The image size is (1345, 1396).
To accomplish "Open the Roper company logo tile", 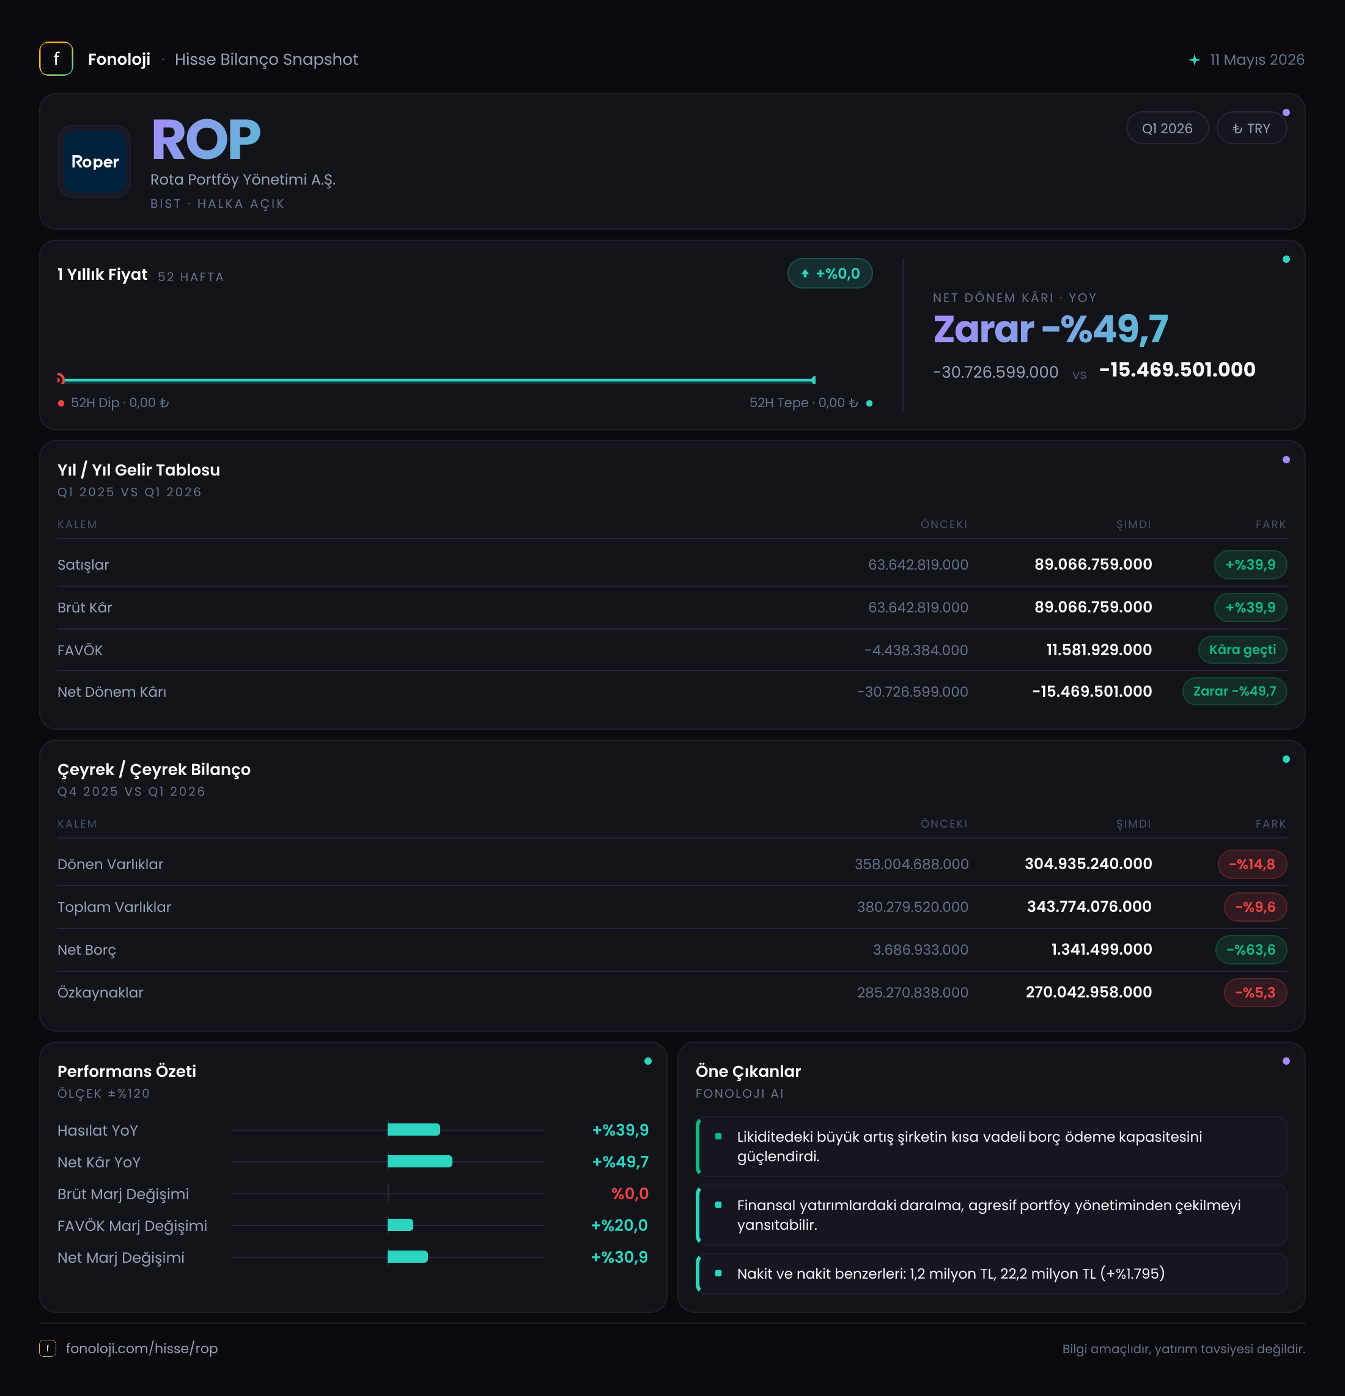I will [x=95, y=162].
